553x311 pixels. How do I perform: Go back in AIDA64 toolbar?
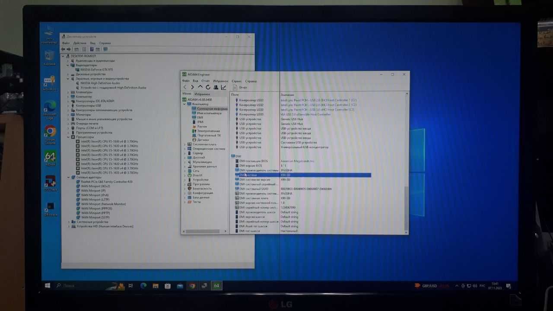185,87
